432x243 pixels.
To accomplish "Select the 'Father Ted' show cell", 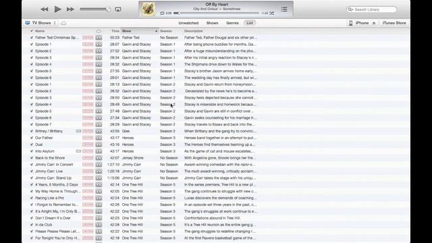I will [x=130, y=38].
